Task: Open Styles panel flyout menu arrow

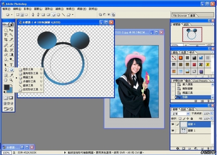Action: [x=213, y=52]
